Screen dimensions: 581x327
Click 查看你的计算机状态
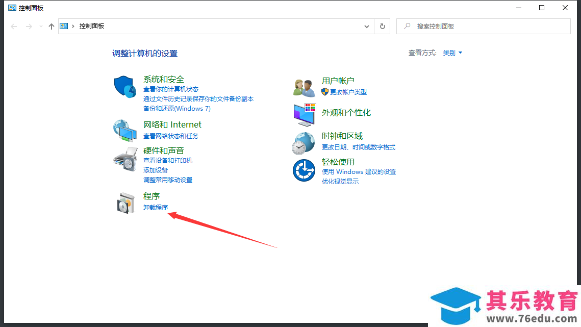pos(171,89)
